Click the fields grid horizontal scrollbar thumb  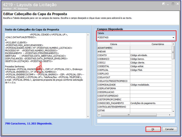[129, 115]
